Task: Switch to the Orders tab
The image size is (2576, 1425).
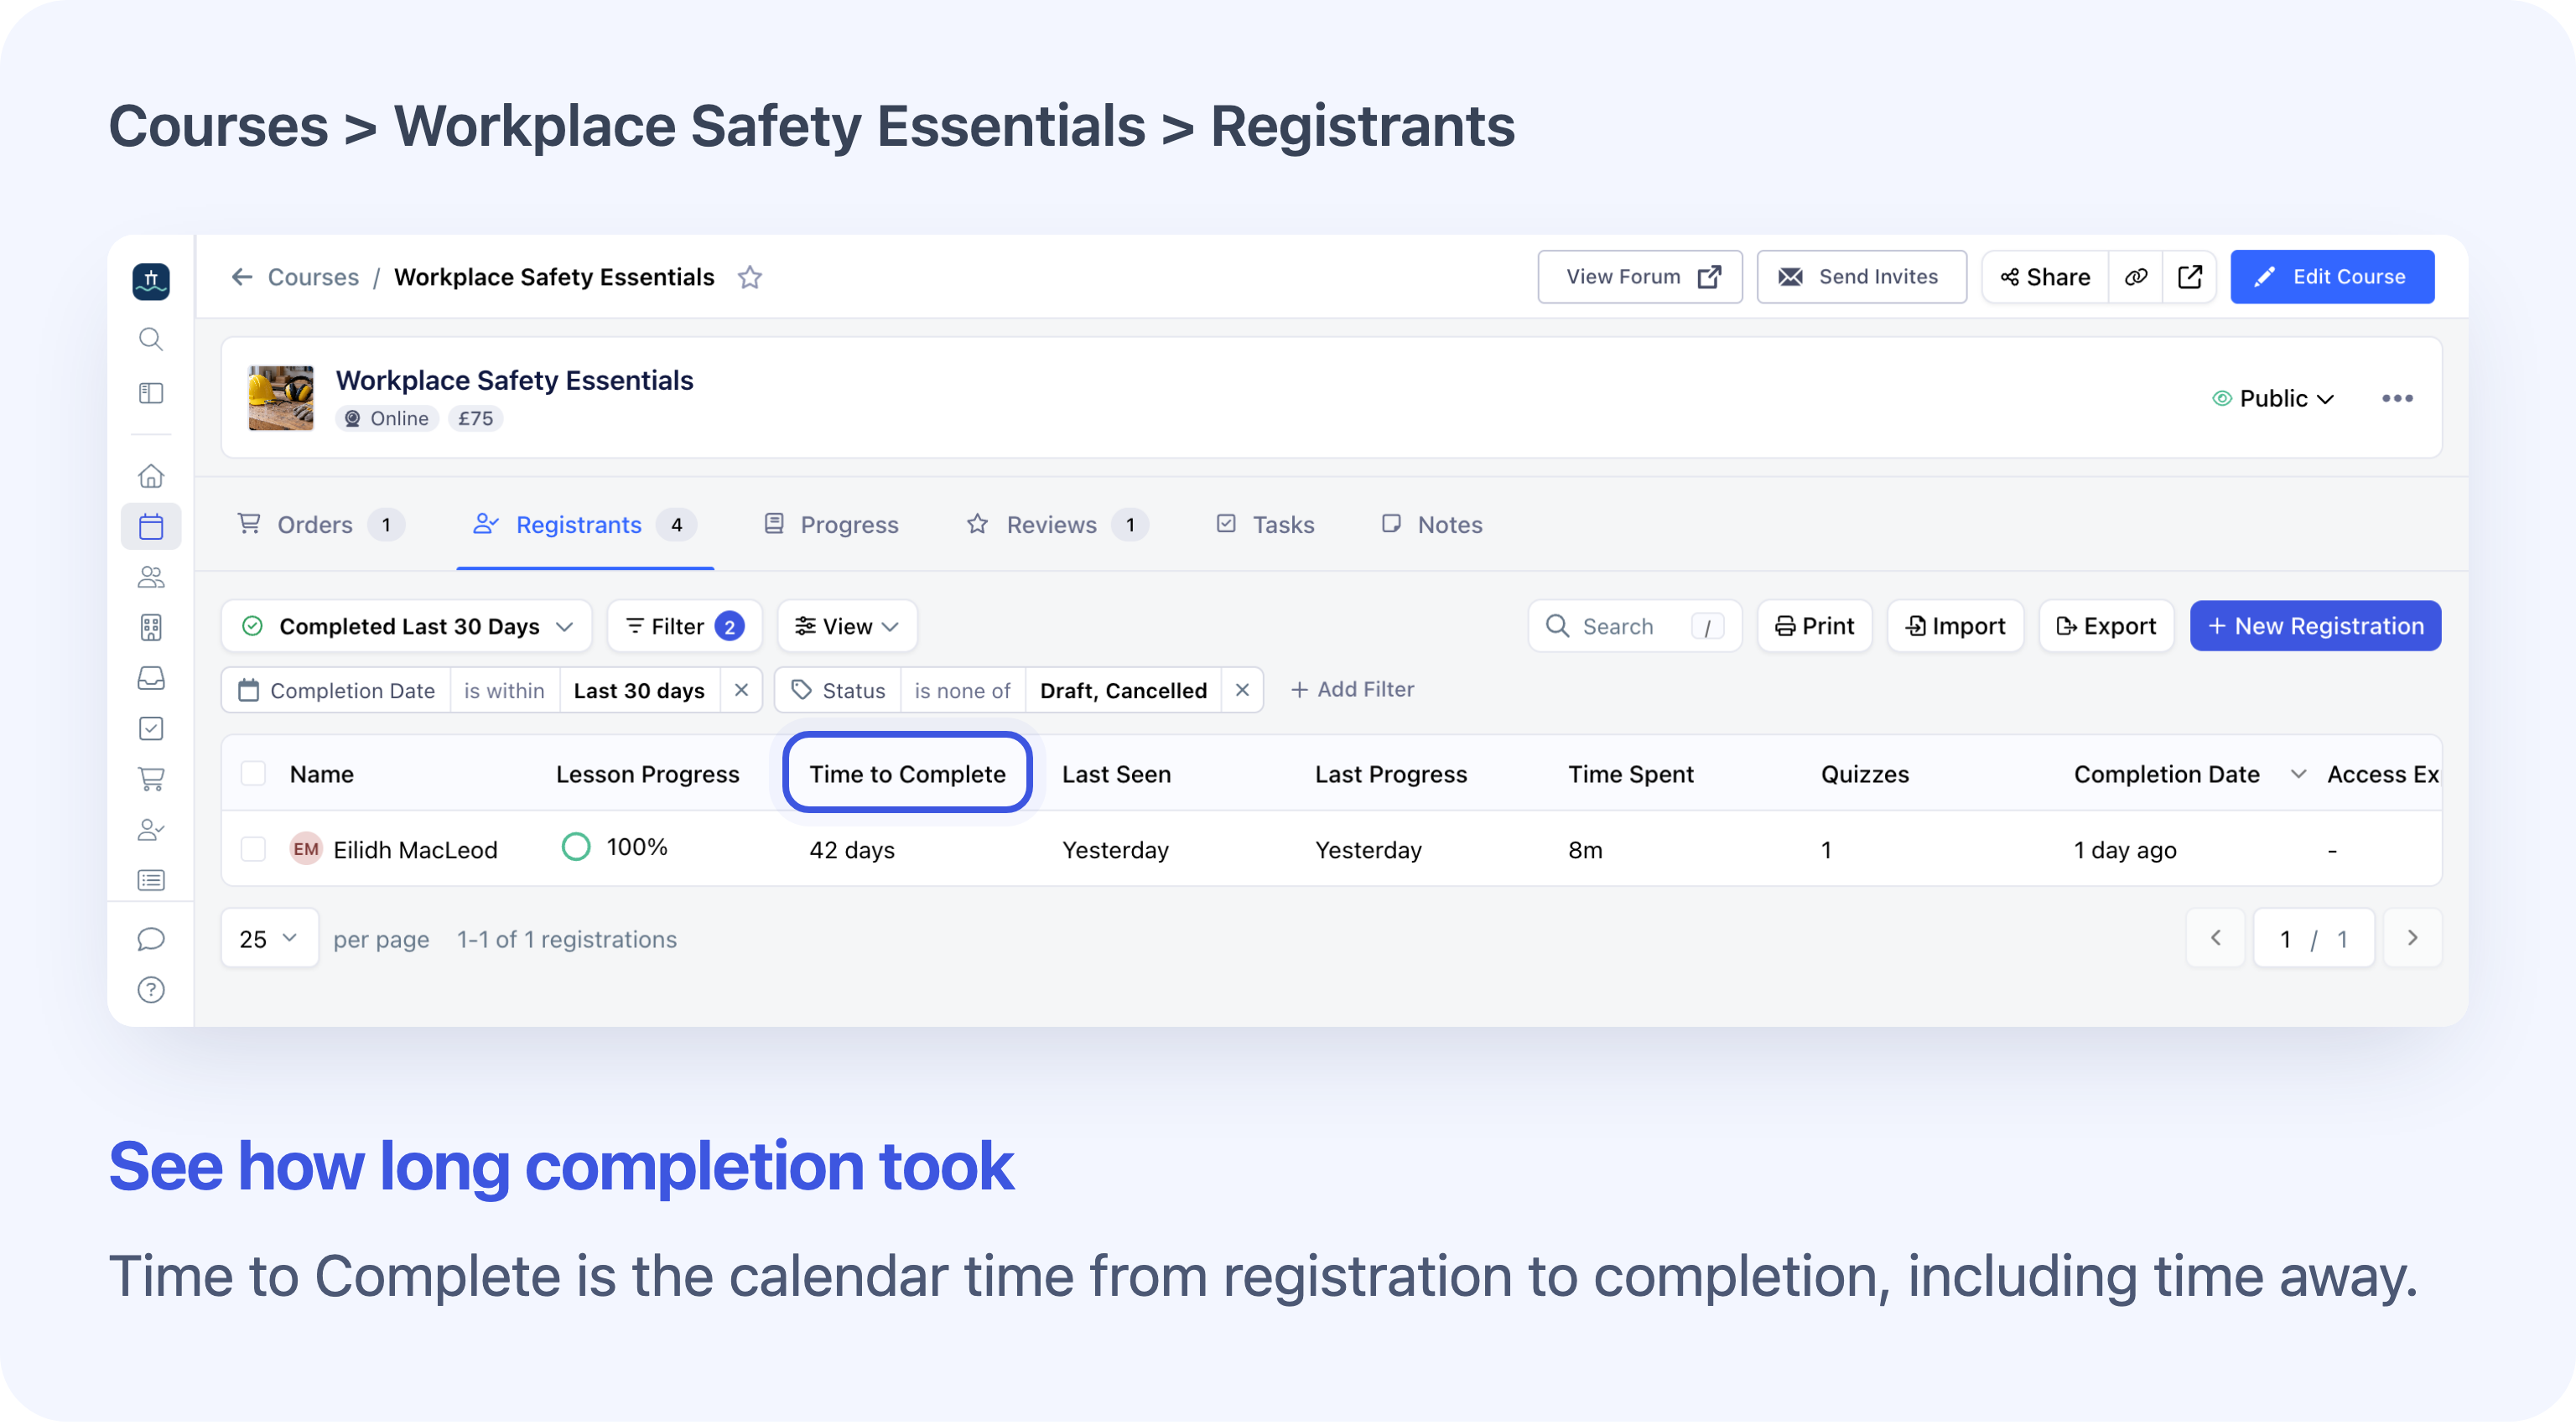Action: pyautogui.click(x=320, y=526)
